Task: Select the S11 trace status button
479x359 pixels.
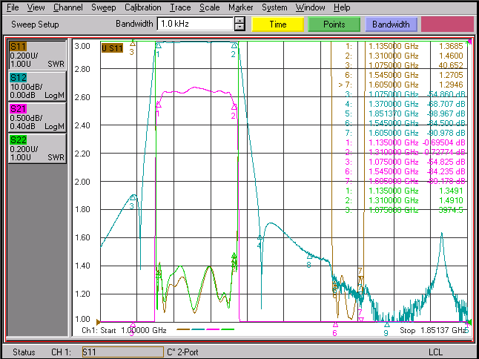Action: 37,55
